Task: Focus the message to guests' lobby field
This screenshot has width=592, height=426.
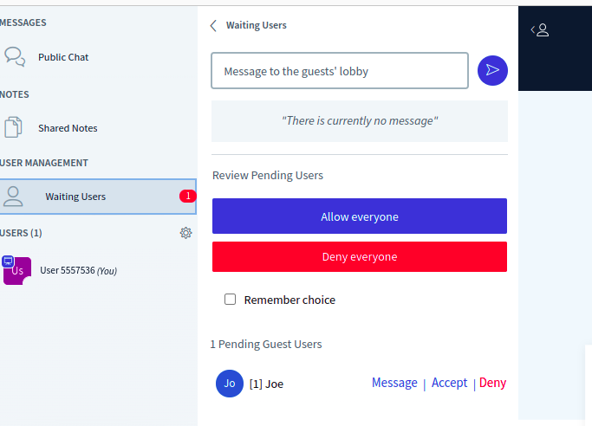Action: [340, 71]
